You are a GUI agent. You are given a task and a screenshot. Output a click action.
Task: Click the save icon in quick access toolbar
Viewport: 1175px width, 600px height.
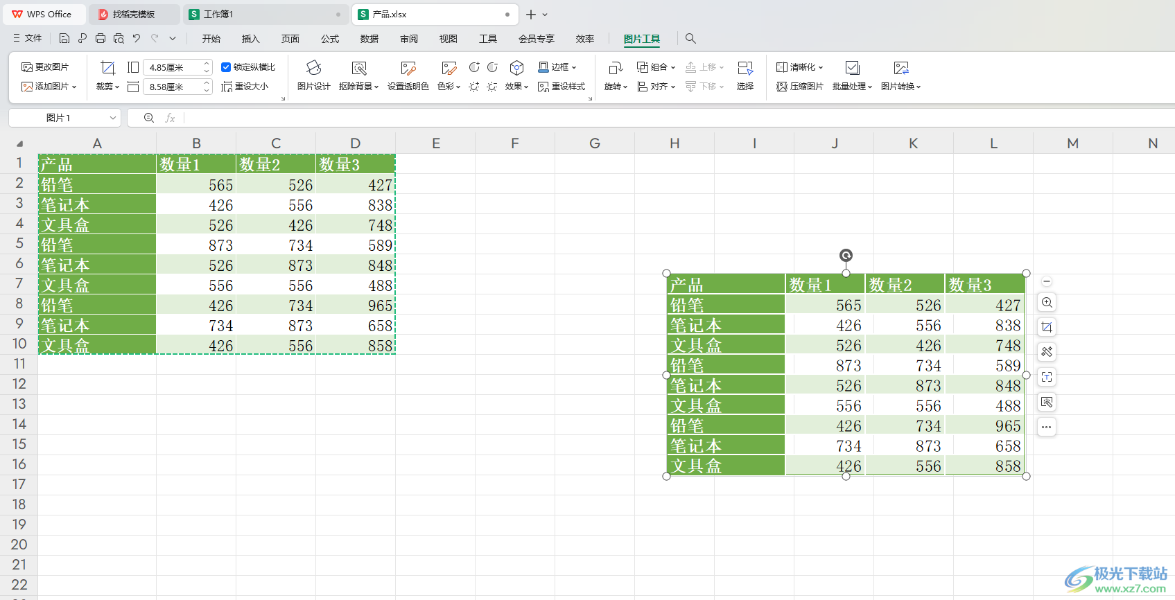[64, 39]
